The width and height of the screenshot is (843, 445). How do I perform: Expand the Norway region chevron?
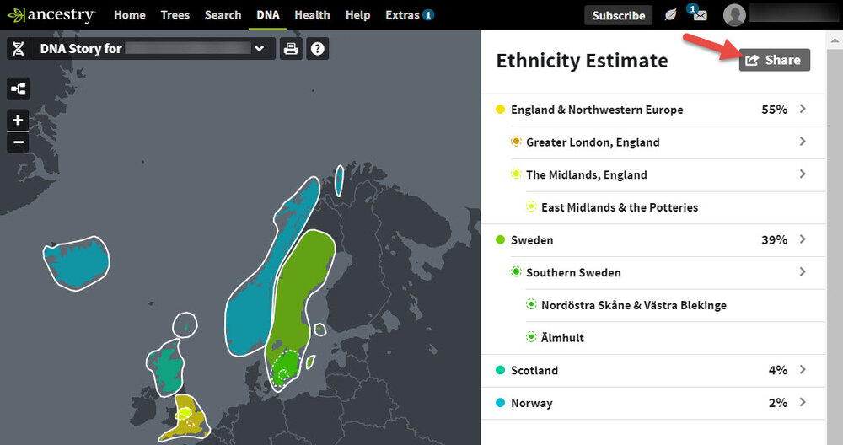(803, 403)
